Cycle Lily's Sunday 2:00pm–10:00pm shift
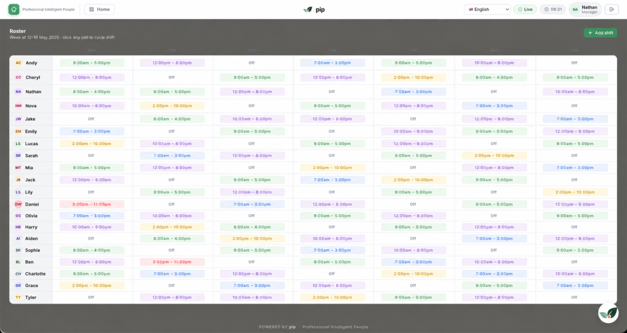The image size is (627, 333). pos(575,192)
